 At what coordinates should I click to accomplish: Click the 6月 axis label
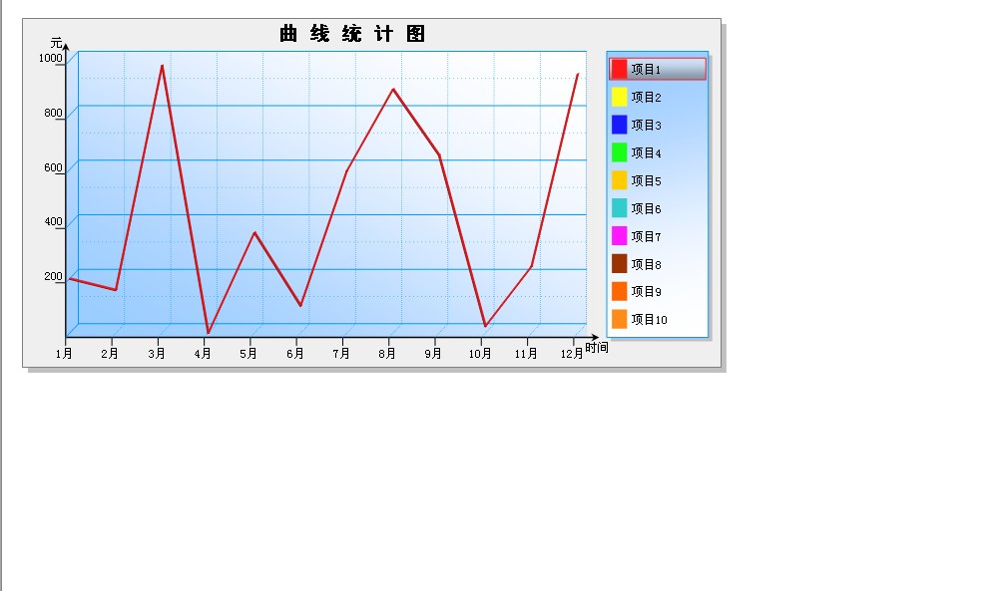click(x=294, y=353)
